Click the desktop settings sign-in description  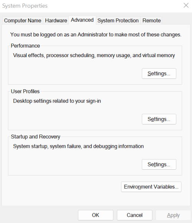(x=57, y=101)
